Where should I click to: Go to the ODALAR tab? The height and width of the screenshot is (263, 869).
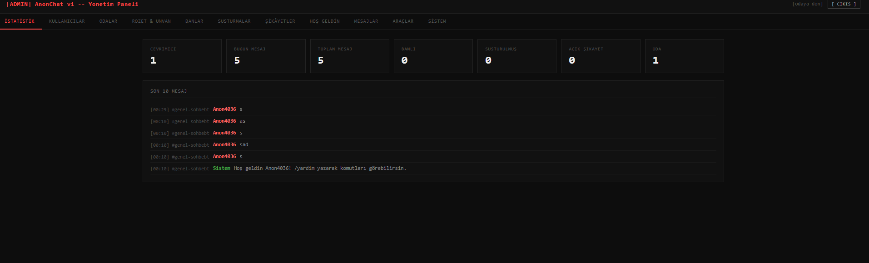(x=108, y=21)
